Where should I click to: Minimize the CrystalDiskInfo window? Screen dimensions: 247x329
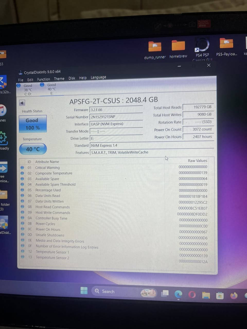[179, 66]
